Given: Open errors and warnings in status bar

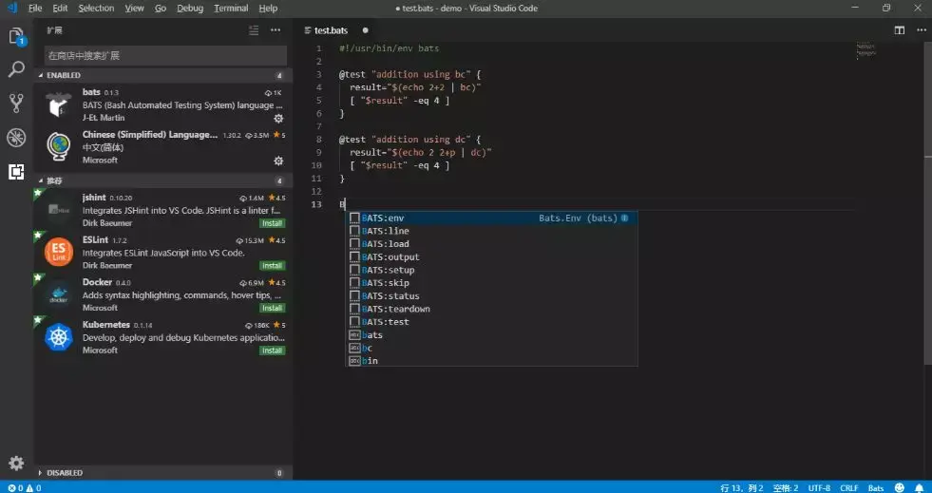Looking at the screenshot, I should tap(24, 487).
